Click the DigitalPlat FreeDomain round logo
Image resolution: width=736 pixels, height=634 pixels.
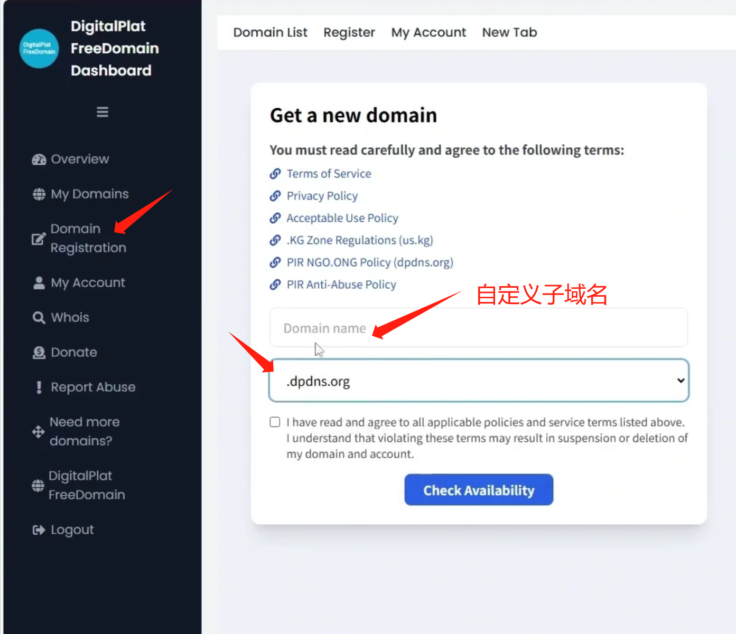click(39, 49)
